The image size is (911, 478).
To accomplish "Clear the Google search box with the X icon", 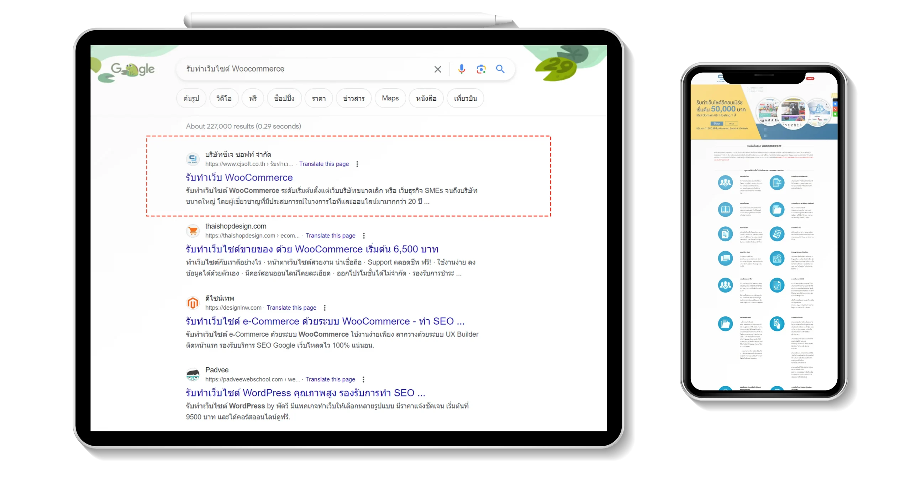I will tap(437, 69).
